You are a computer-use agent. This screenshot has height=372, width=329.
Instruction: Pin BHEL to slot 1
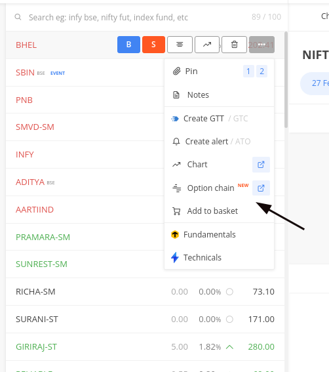tap(248, 71)
